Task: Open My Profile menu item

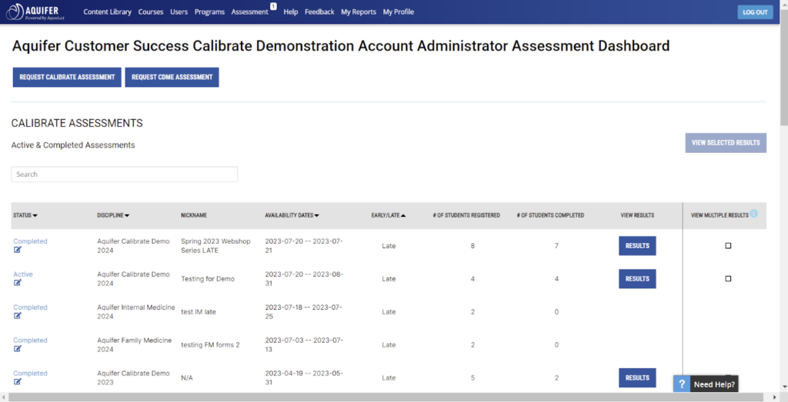Action: [x=399, y=12]
